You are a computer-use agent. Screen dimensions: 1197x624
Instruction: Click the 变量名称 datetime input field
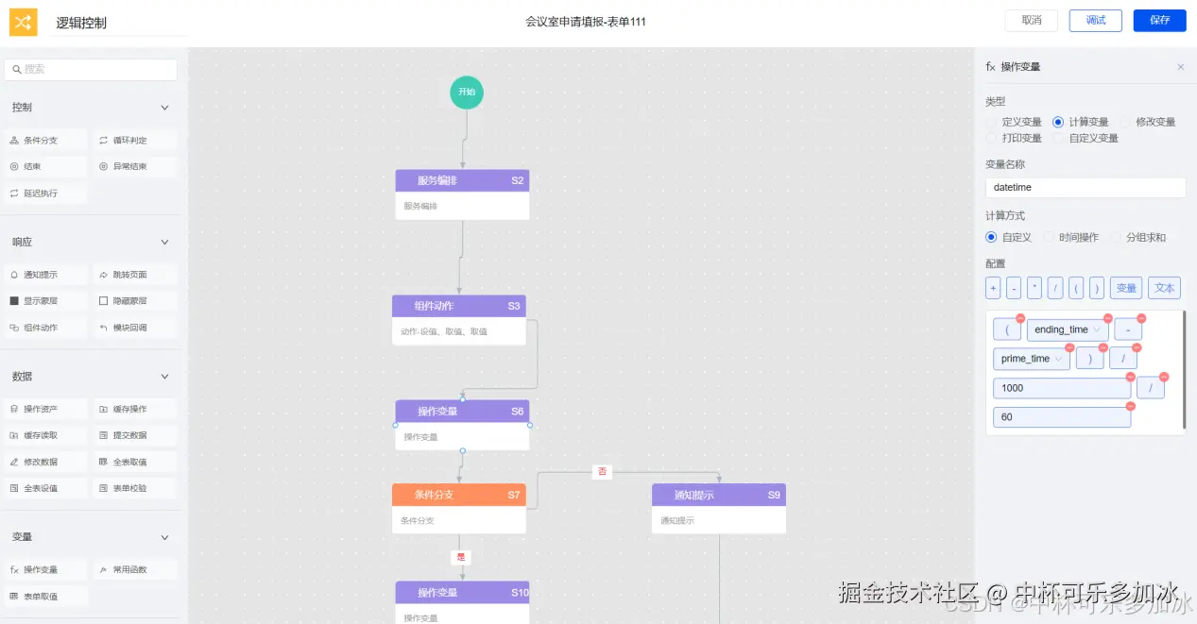pyautogui.click(x=1086, y=188)
